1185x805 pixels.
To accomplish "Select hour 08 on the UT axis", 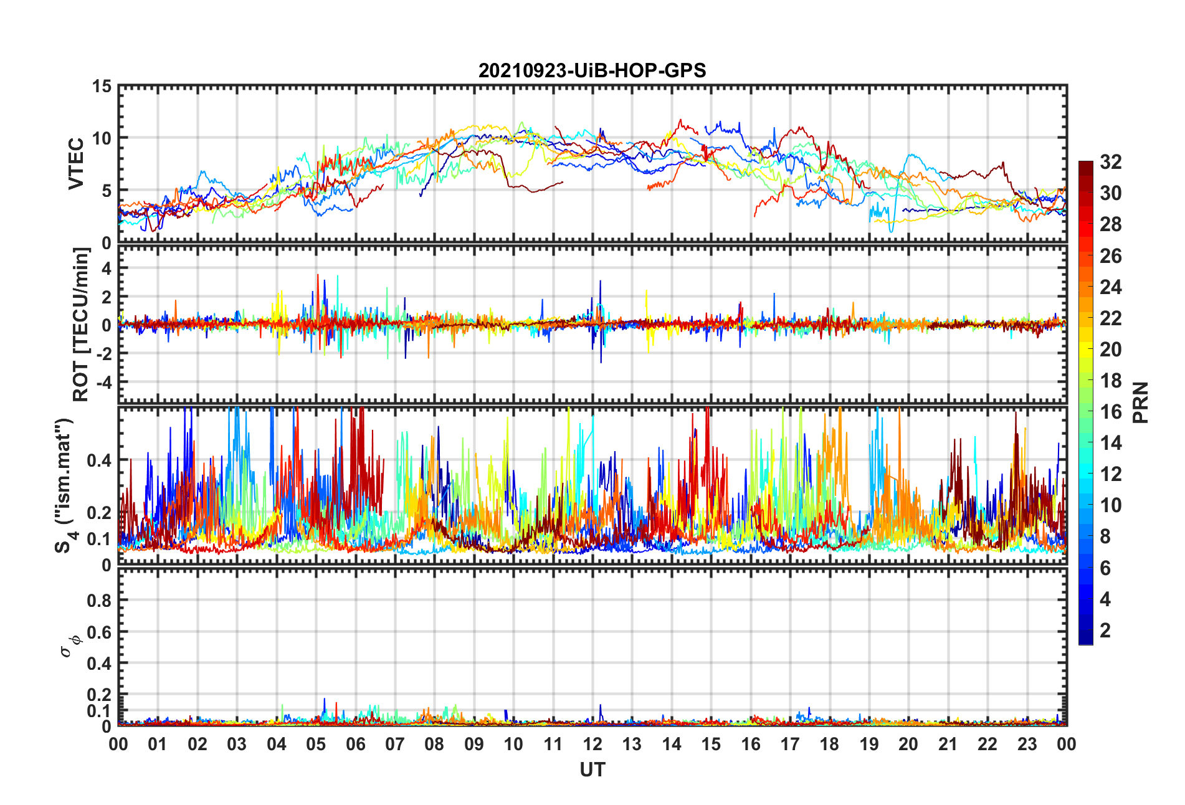I will pos(434,744).
